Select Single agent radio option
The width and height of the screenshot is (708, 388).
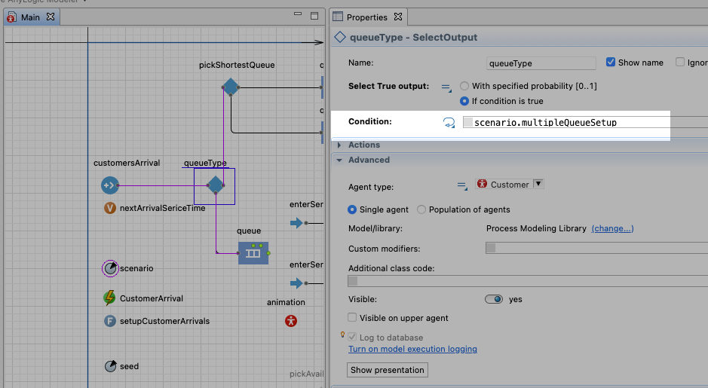(x=352, y=209)
